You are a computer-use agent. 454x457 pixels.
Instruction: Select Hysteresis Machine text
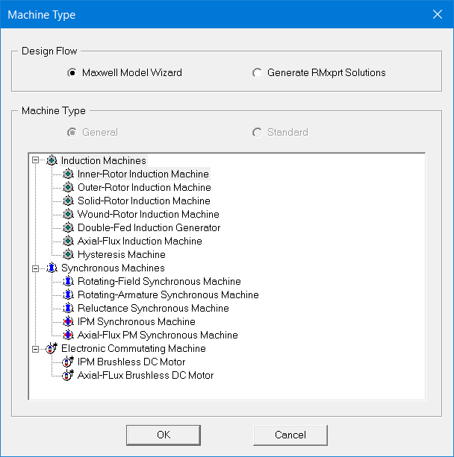point(122,254)
